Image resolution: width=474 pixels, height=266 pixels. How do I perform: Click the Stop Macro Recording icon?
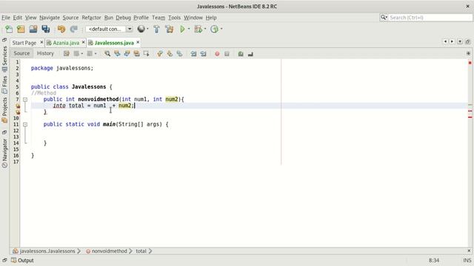click(227, 54)
